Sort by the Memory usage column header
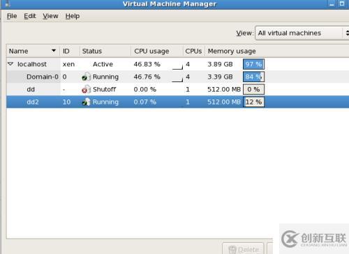 tap(277, 51)
